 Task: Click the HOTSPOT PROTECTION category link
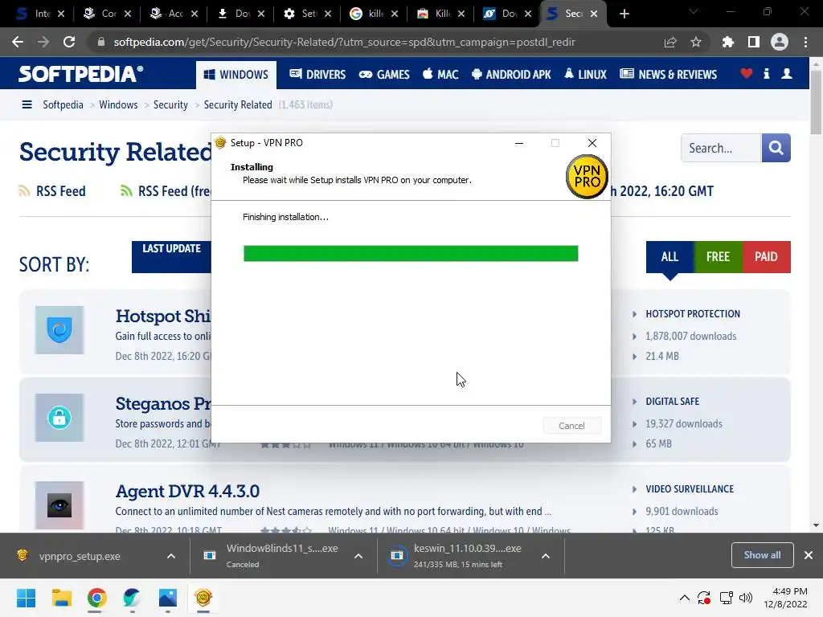pos(693,314)
